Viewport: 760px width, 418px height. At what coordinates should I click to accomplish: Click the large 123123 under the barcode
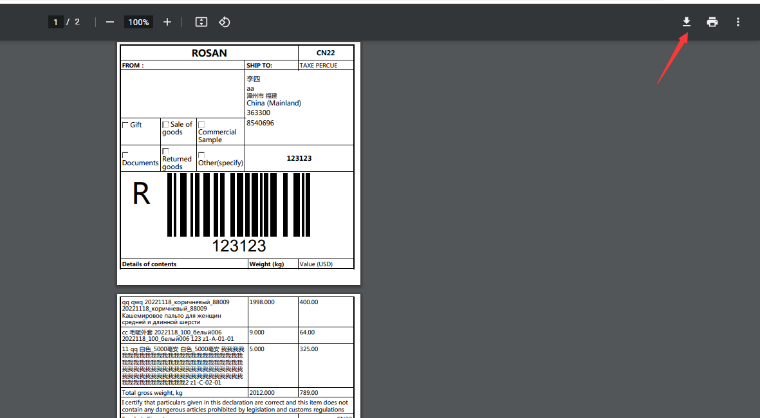coord(239,246)
